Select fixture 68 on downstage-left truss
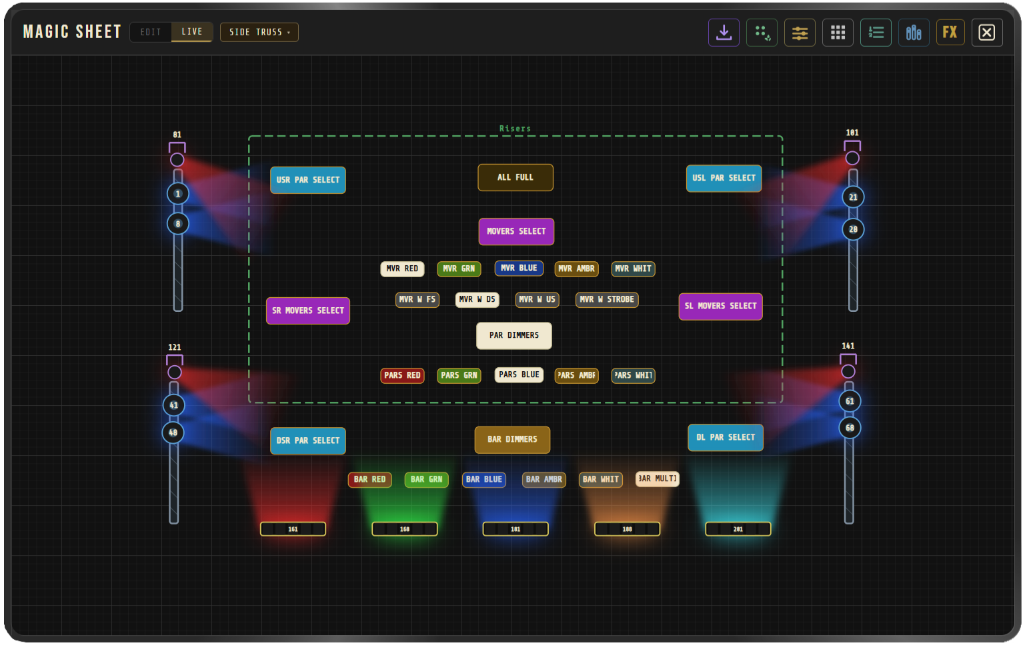 pyautogui.click(x=850, y=428)
